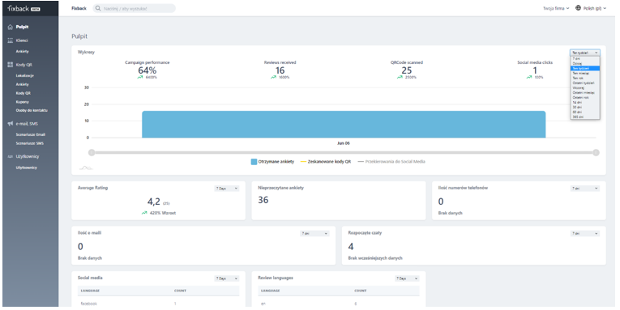Open Ankiety under Kody QR in sidebar
Image resolution: width=620 pixels, height=310 pixels.
tap(22, 84)
